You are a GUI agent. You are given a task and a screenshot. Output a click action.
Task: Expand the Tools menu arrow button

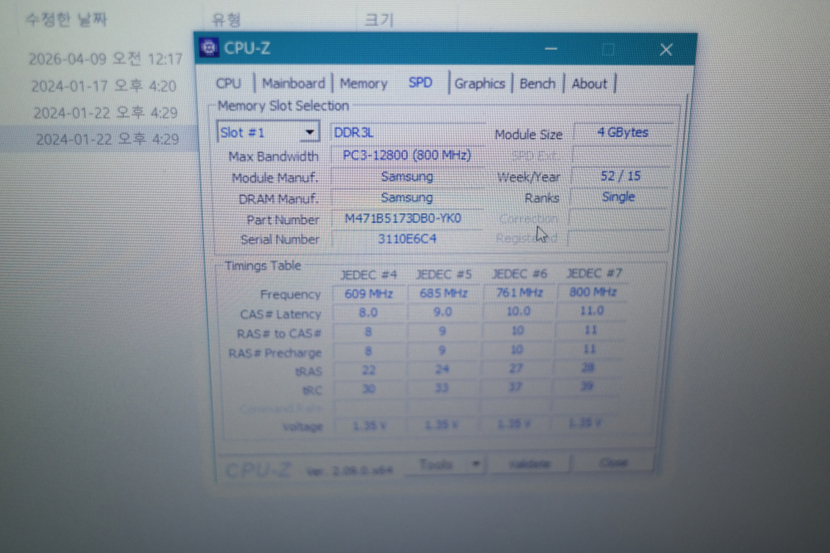476,463
